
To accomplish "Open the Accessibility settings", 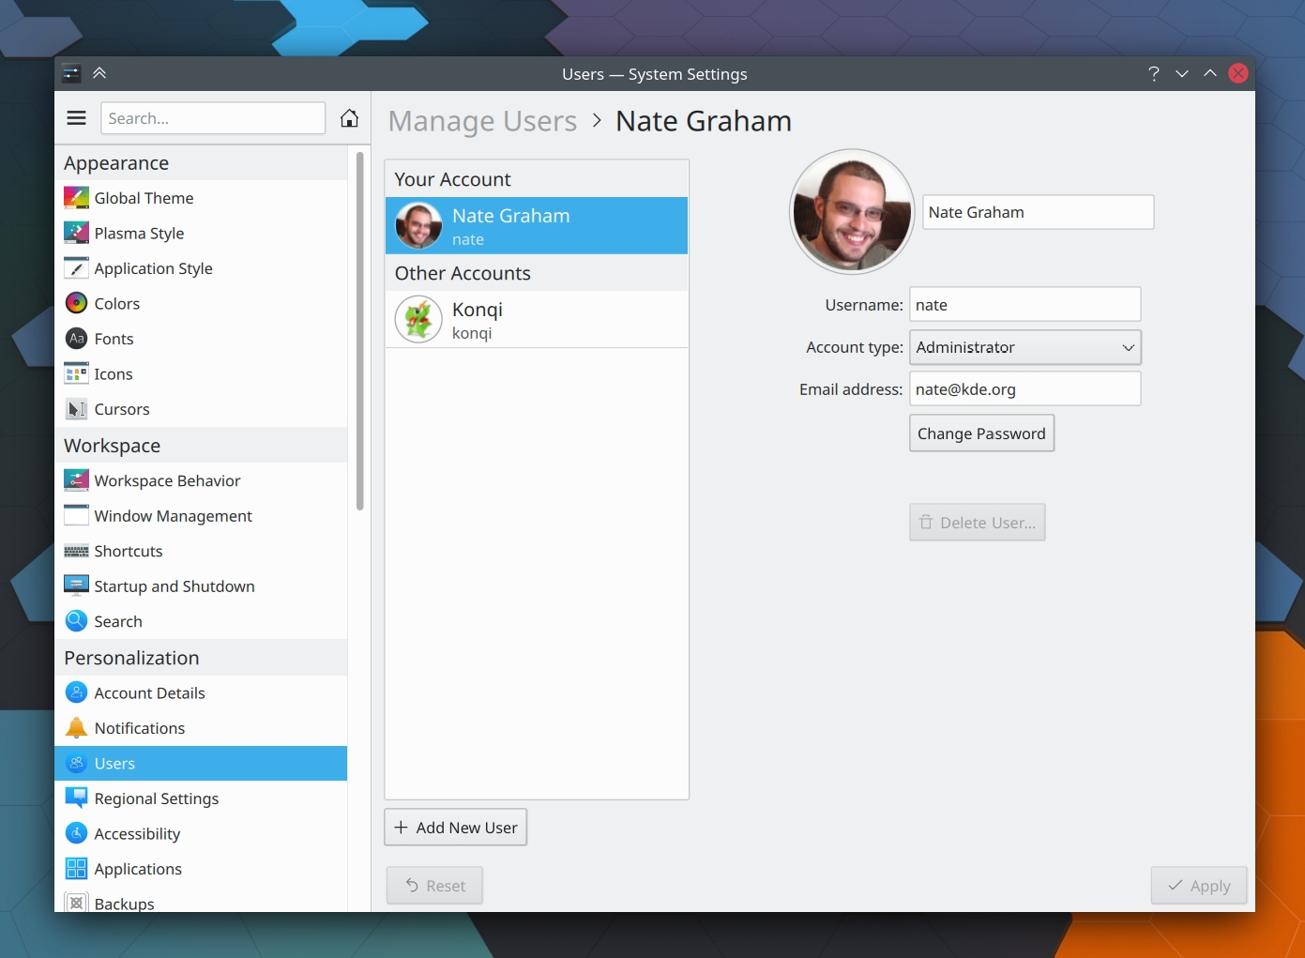I will 137,834.
